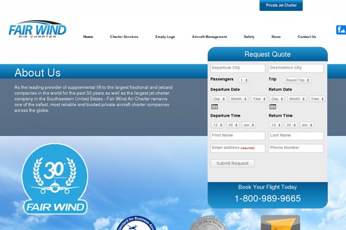Image resolution: width=346 pixels, height=230 pixels.
Task: Click the 30th anniversary Fair Wind badge
Action: [55, 179]
